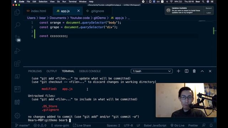The height and width of the screenshot is (128, 228).
Task: Click the master branch in the status bar
Action: point(22,126)
